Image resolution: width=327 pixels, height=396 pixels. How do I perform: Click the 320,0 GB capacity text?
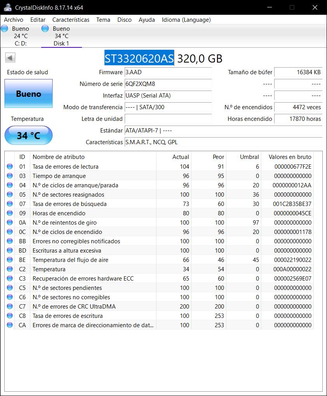[200, 59]
